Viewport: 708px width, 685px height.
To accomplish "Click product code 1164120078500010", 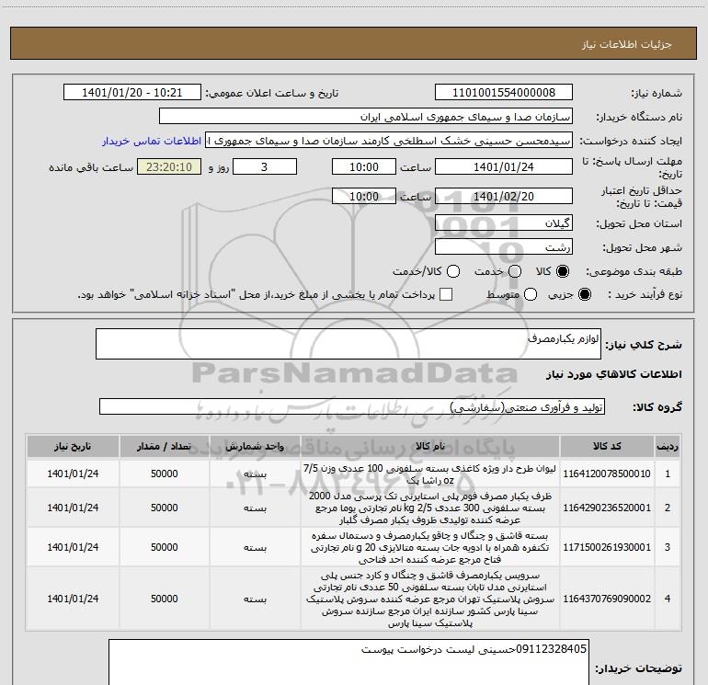I will tap(607, 474).
